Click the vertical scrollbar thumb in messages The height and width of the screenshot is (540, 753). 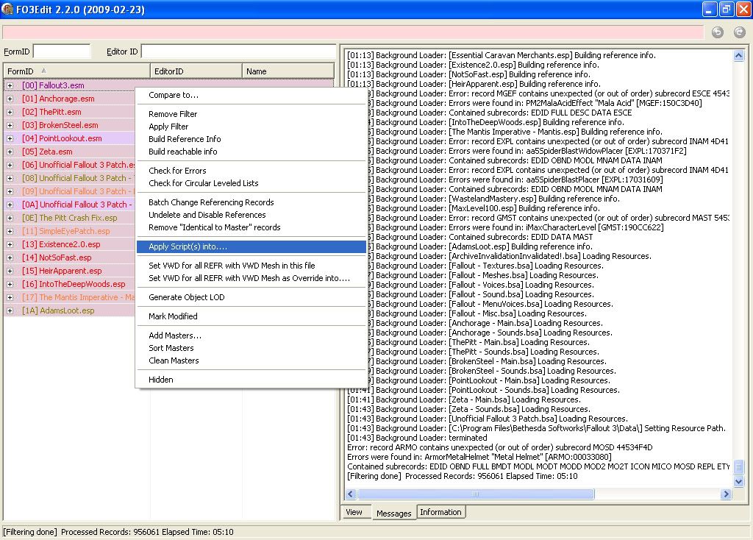pyautogui.click(x=738, y=466)
